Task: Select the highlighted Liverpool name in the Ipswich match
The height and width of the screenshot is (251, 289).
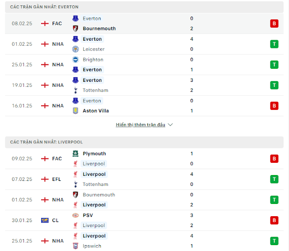Action: pos(94,236)
